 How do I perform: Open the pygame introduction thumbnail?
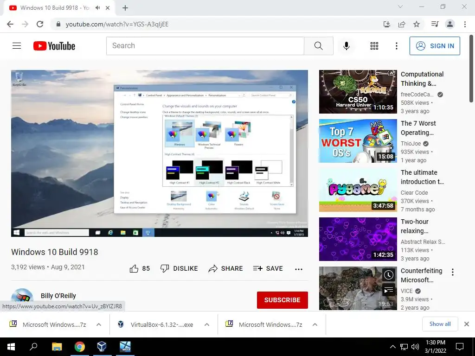[x=358, y=190]
